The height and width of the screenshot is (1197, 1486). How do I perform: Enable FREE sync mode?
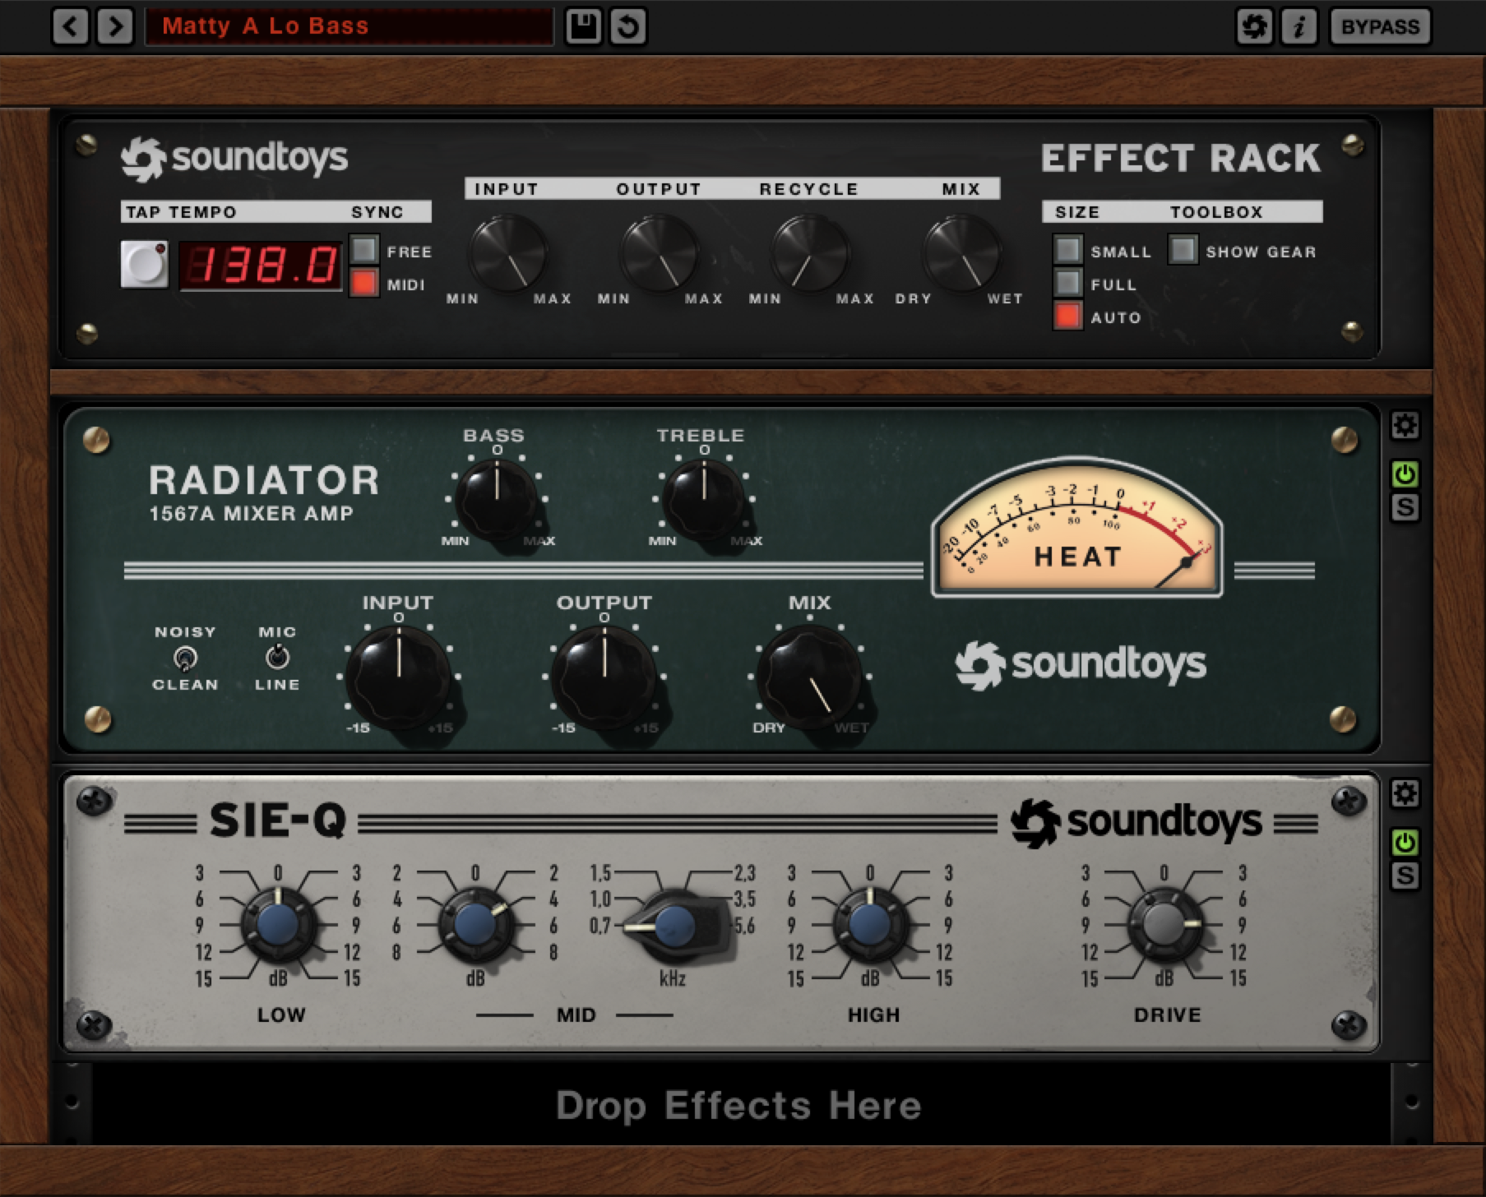click(364, 249)
